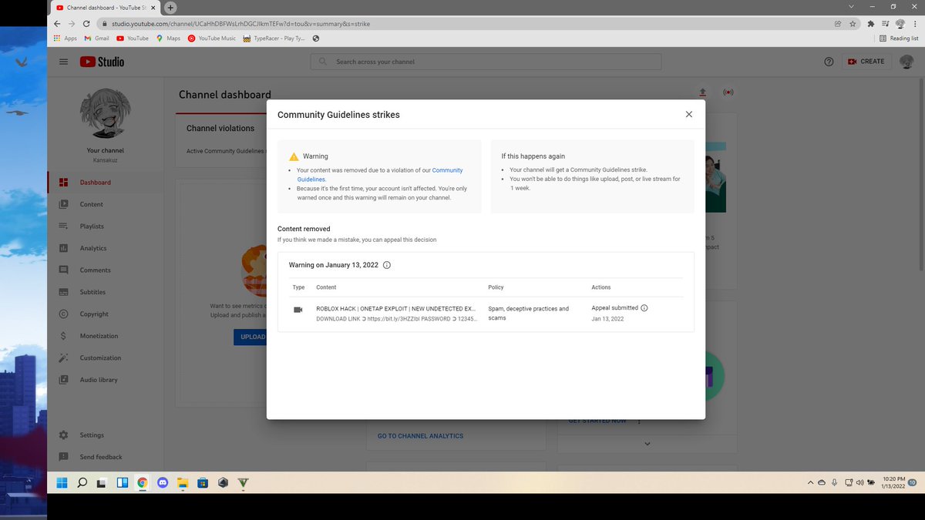Click the removed video camera type icon
Viewport: 925px width, 520px height.
298,310
